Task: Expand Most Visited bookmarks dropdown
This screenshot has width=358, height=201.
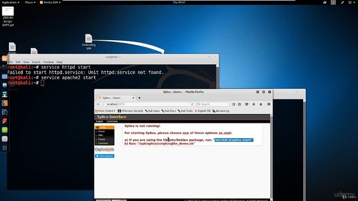Action: tap(105, 111)
